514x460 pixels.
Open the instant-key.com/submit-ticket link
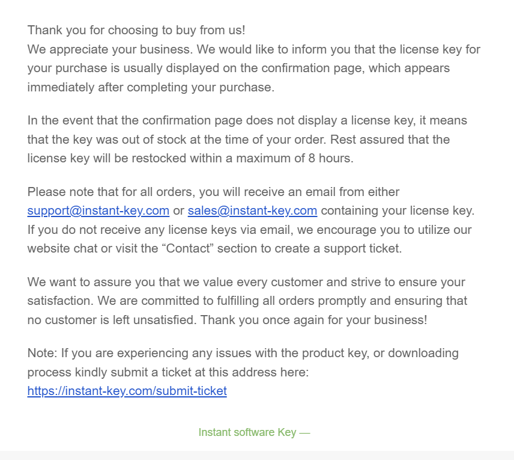127,391
